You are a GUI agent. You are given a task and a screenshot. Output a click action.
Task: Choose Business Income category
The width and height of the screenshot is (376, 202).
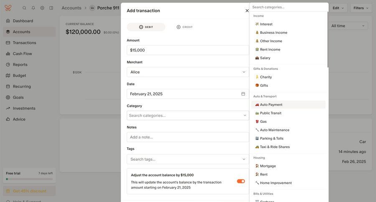click(288, 33)
